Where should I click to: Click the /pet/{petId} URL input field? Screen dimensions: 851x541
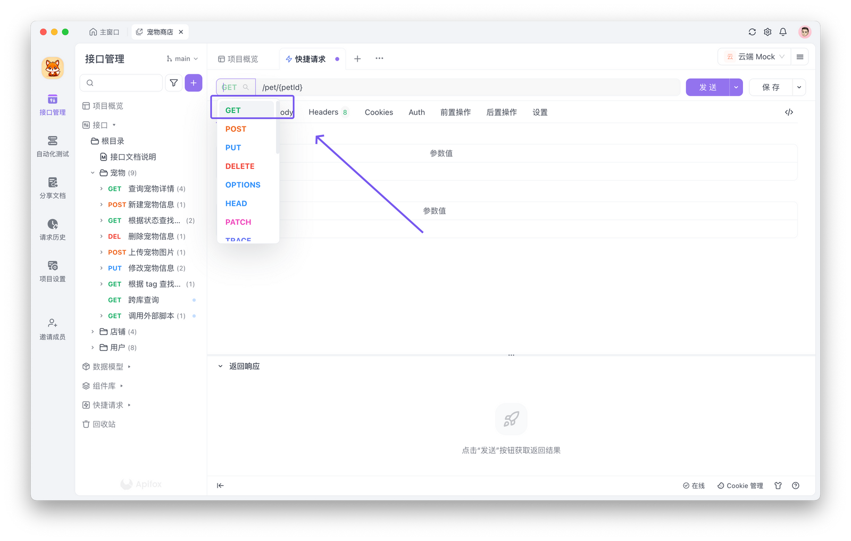(x=372, y=87)
